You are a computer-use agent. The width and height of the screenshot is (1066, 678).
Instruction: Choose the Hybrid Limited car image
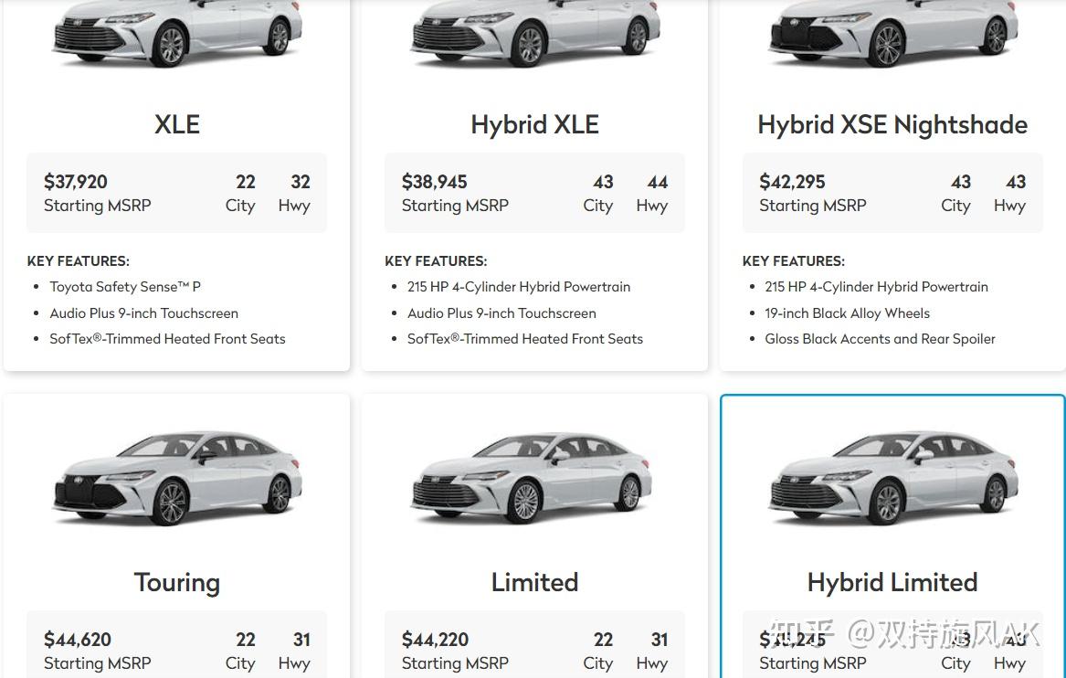pyautogui.click(x=893, y=478)
